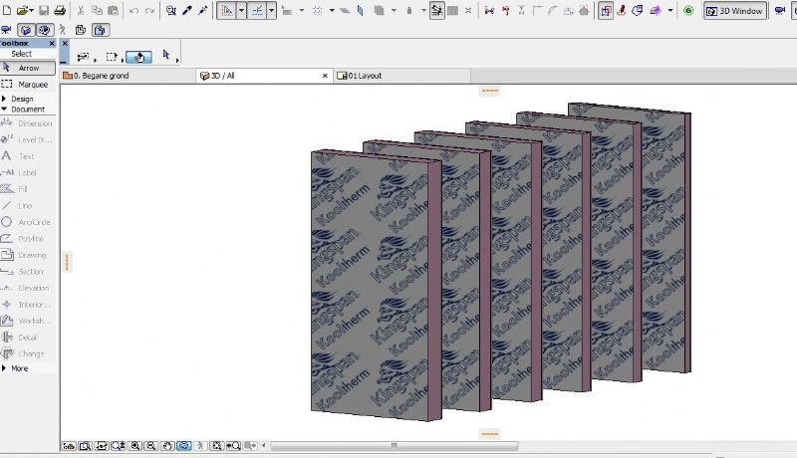797x458 pixels.
Task: Click the horizontal scrollbar at bottom
Action: click(x=394, y=446)
